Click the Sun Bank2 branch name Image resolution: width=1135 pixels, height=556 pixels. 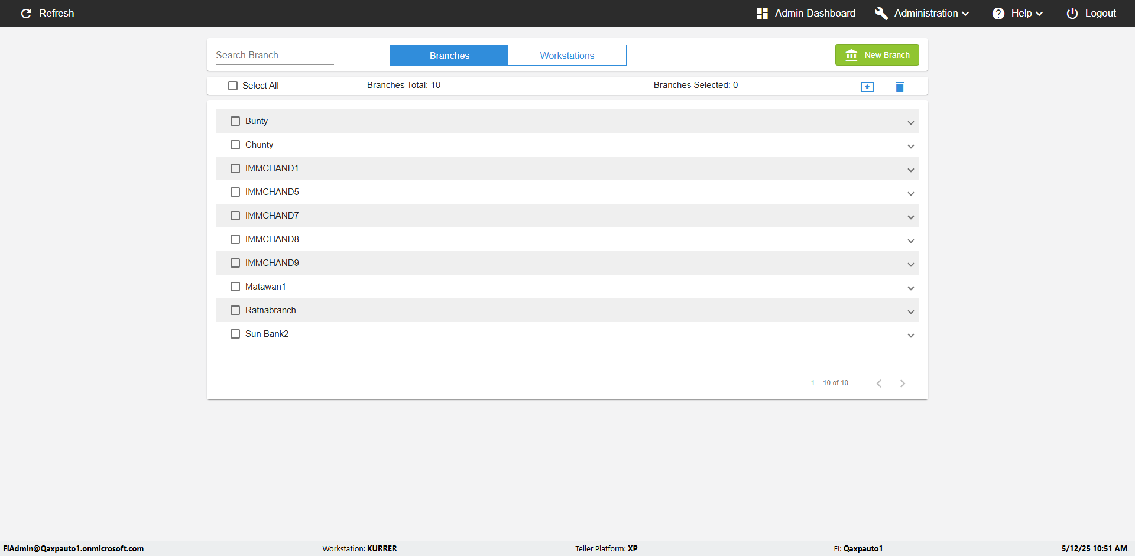coord(267,334)
